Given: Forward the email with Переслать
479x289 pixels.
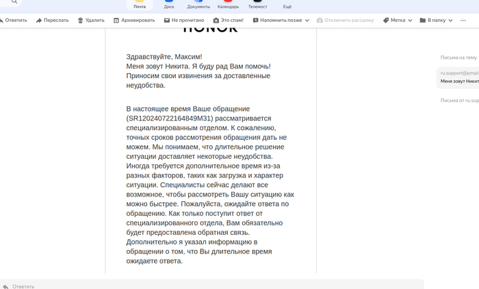Looking at the screenshot, I should tap(52, 21).
